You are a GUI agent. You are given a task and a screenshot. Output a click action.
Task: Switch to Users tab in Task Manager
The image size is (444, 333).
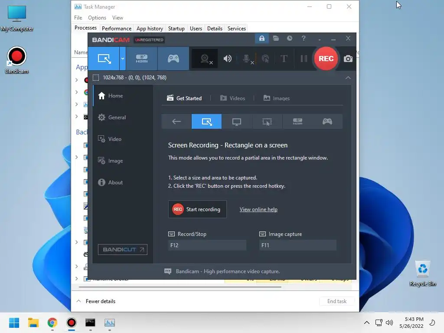(x=196, y=28)
